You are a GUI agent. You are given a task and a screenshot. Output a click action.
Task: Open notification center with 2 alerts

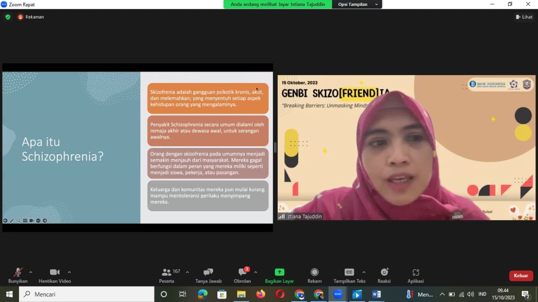pyautogui.click(x=525, y=294)
